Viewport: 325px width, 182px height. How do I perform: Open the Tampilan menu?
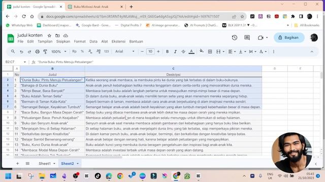click(45, 41)
